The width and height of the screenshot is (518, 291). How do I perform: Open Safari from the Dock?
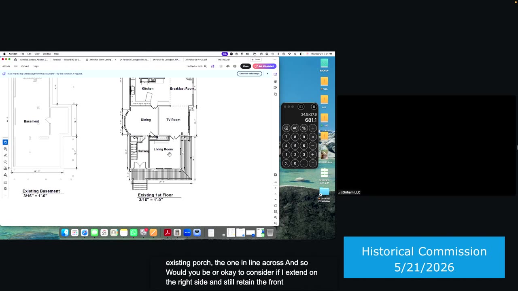[85, 232]
